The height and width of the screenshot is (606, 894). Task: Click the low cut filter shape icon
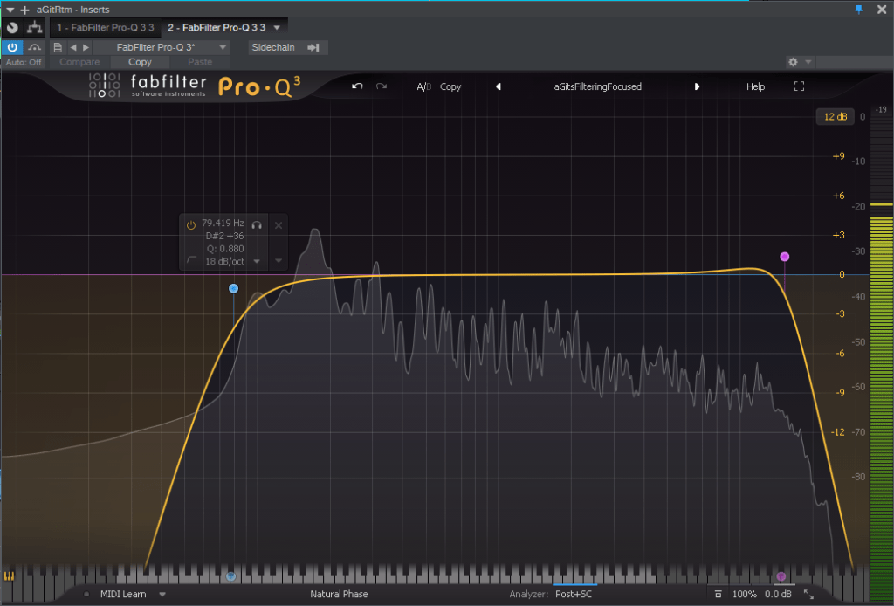[x=191, y=260]
